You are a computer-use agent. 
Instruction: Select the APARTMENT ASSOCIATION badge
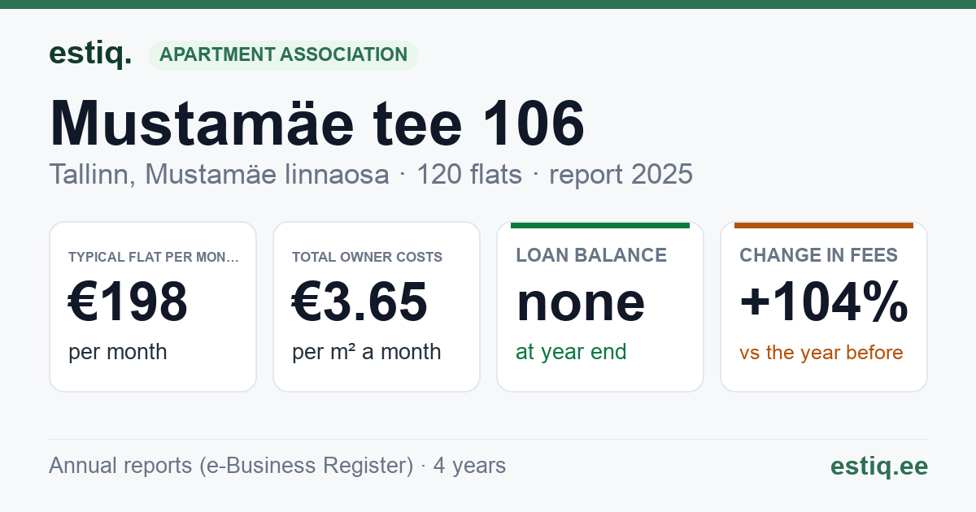tap(283, 55)
